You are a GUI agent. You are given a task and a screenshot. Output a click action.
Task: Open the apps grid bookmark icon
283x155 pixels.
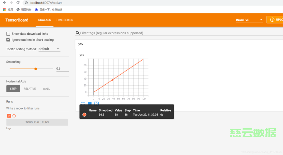pyautogui.click(x=5, y=10)
